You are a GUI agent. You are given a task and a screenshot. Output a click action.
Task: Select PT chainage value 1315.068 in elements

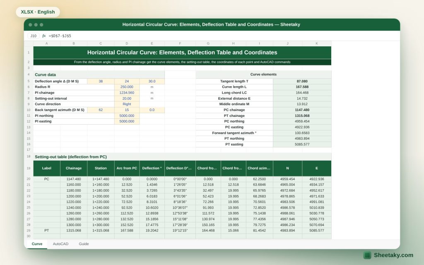point(302,116)
